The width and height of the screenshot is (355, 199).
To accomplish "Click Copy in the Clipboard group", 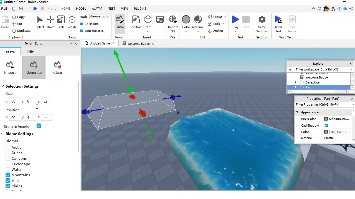I will (18, 17).
